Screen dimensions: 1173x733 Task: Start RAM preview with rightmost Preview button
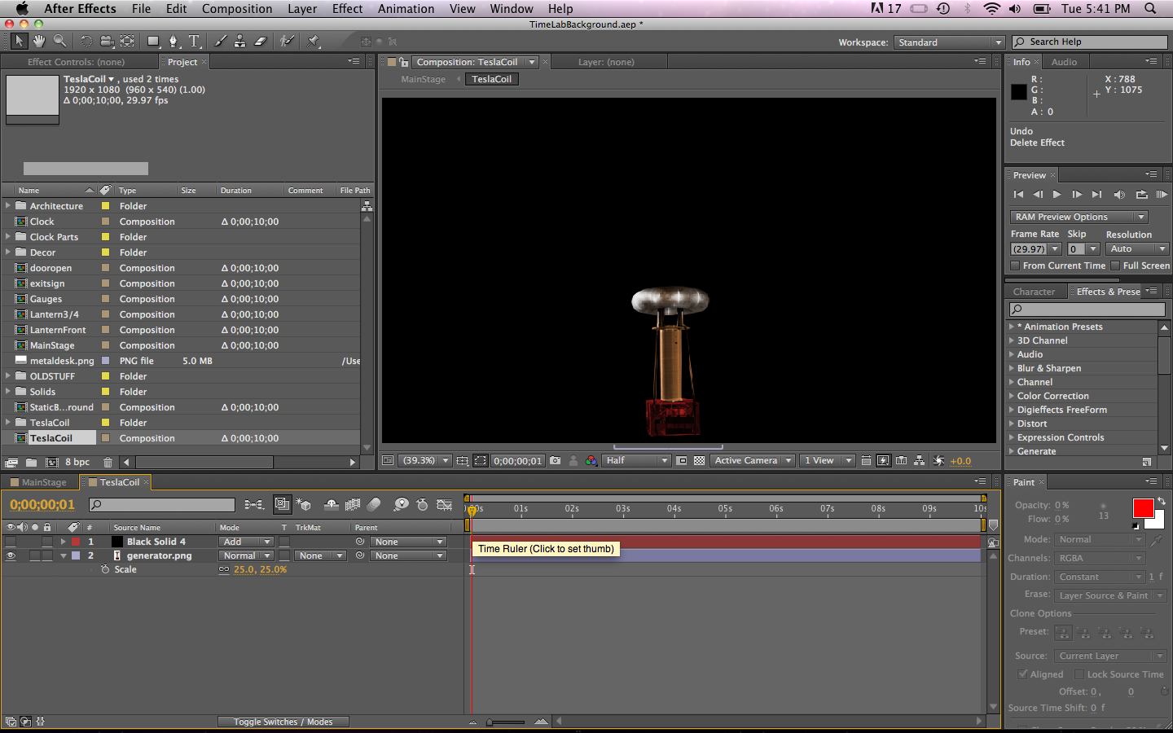(1162, 195)
